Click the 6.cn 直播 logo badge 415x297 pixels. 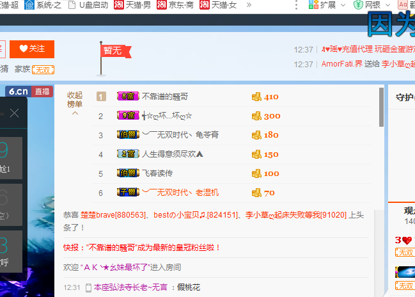(29, 92)
